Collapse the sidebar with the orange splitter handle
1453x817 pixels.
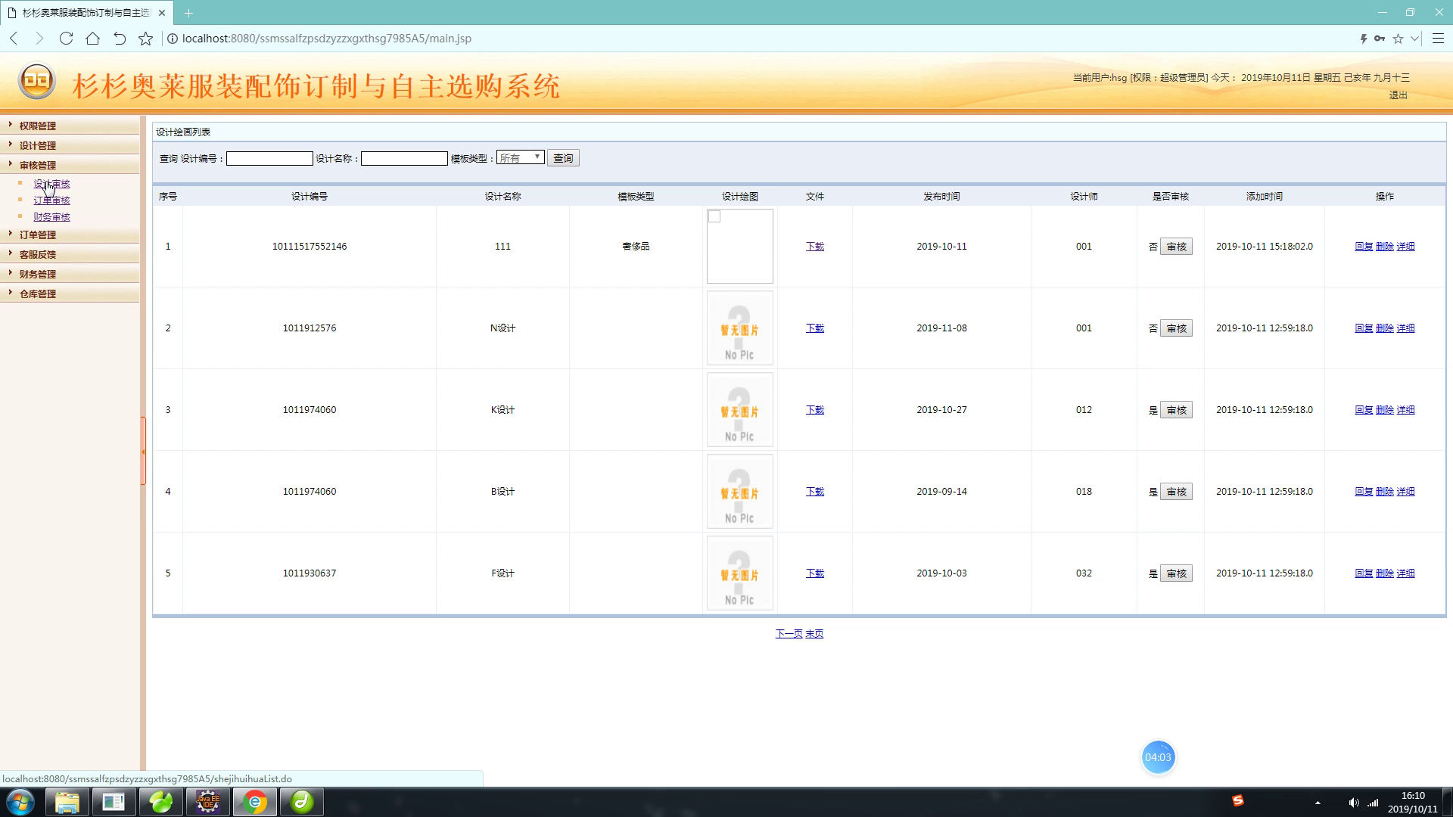tap(143, 452)
